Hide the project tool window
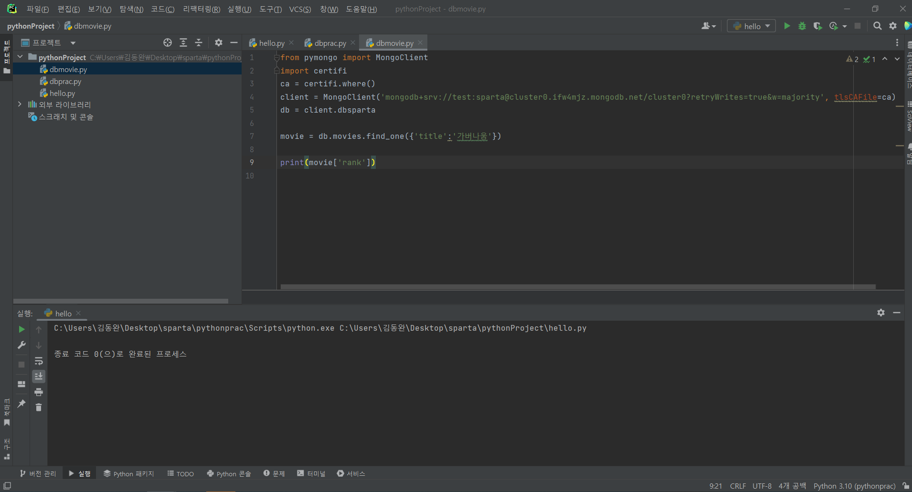This screenshot has width=912, height=492. 234,42
